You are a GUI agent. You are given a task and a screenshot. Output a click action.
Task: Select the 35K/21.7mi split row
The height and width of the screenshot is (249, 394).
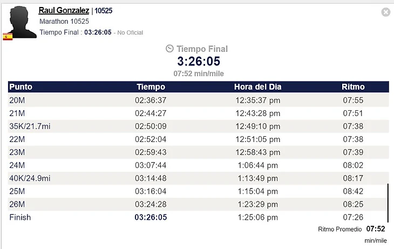tap(198, 126)
